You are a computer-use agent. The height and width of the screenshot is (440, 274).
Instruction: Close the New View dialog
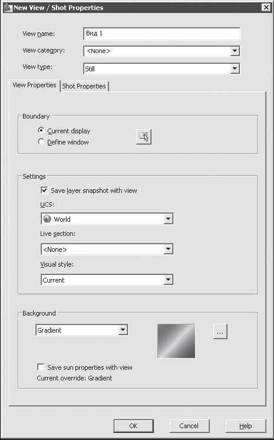tap(266, 8)
